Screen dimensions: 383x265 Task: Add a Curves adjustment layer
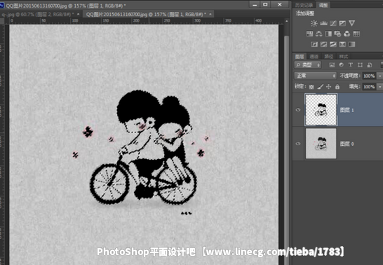[x=333, y=23]
